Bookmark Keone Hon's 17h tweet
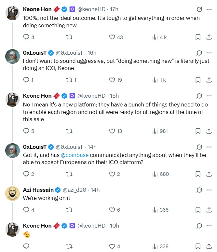This screenshot has height=252, width=217. (198, 37)
